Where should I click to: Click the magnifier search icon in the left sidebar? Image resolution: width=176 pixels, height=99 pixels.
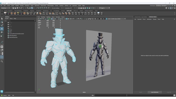coord(2,61)
